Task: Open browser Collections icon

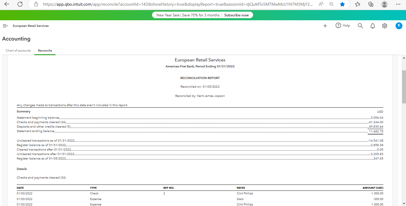Action: [371, 4]
